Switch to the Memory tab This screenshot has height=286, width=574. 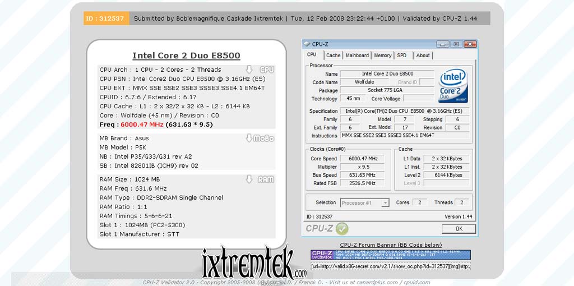[382, 56]
